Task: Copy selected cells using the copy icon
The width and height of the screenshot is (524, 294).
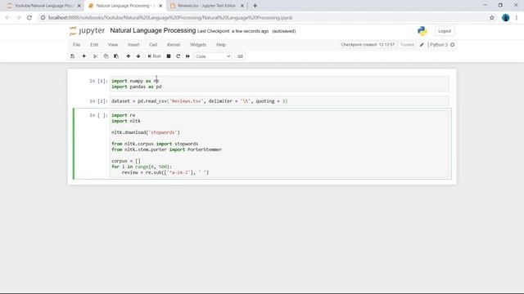Action: 106,56
